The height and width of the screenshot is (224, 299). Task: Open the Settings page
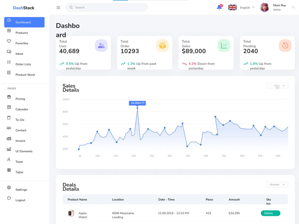[x=21, y=190]
